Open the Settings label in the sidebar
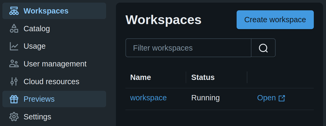 click(x=37, y=117)
